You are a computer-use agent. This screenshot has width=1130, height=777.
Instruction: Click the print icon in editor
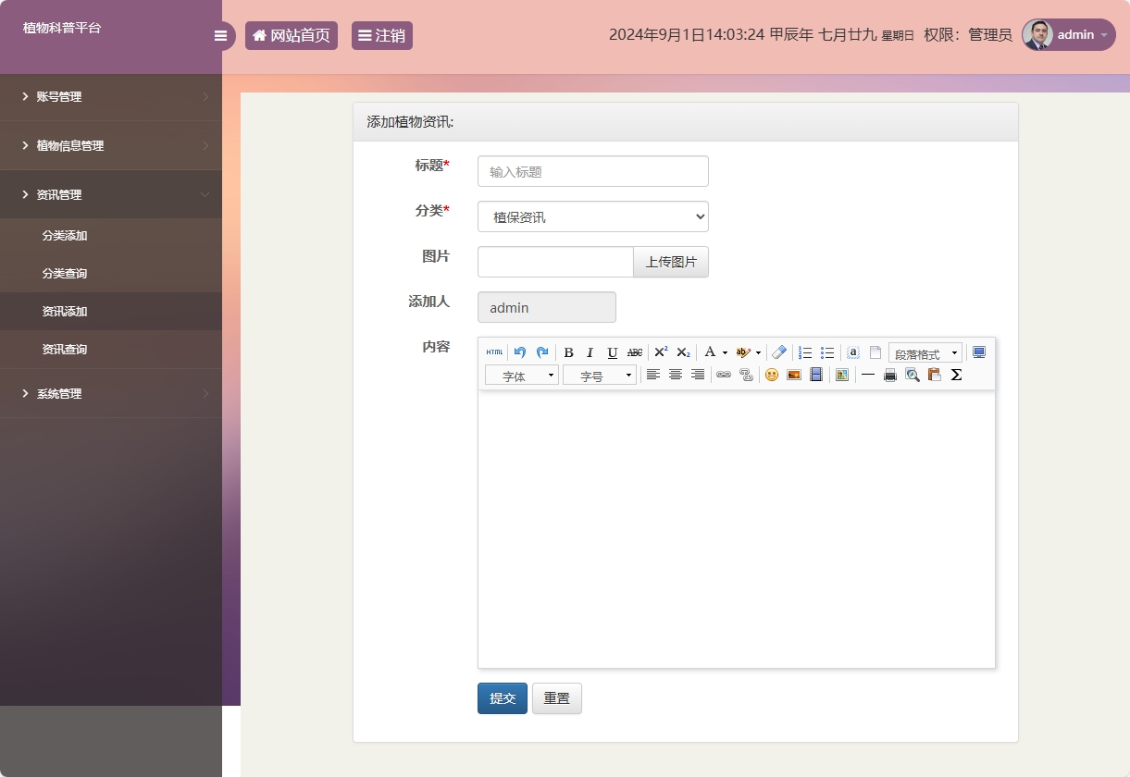(x=890, y=375)
